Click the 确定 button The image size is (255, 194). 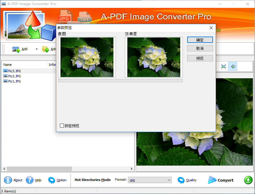click(200, 40)
